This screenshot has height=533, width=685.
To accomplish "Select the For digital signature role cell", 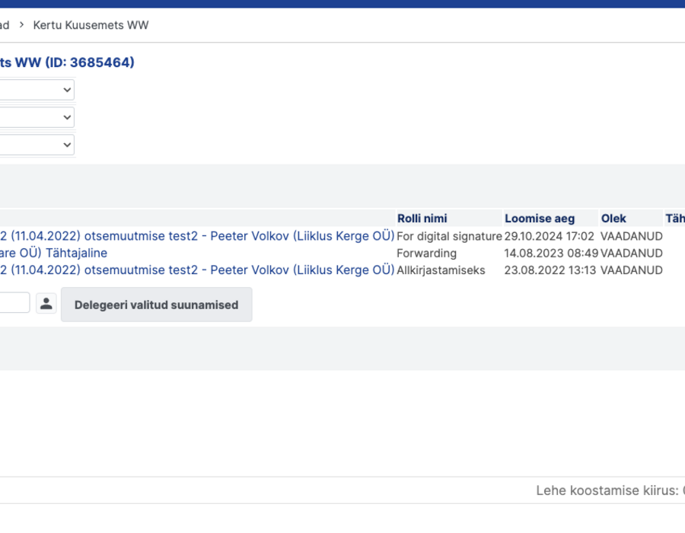I will pyautogui.click(x=449, y=236).
